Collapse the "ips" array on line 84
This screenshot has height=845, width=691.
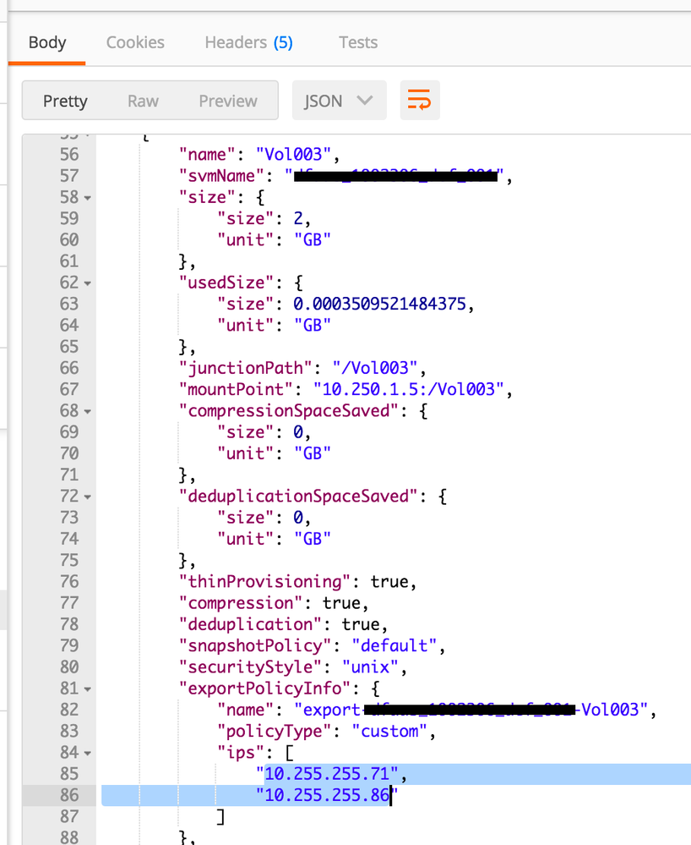(87, 752)
